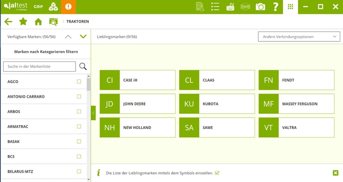The image size is (343, 182).
Task: Check the BCS checkbox
Action: (x=79, y=156)
